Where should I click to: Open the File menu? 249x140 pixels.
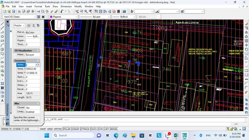click(8, 7)
